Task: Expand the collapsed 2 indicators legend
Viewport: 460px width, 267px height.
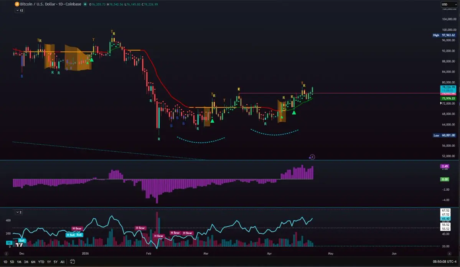Action: 18,212
